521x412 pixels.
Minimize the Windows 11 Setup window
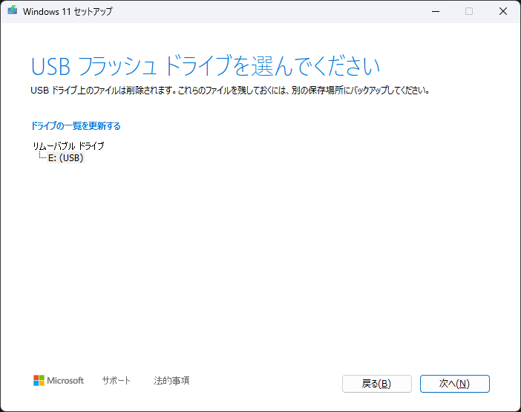click(434, 11)
